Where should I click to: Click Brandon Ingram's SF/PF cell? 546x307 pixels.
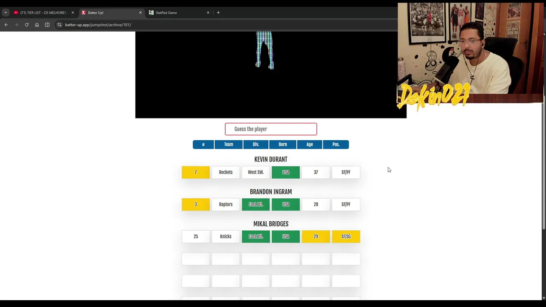(x=346, y=204)
